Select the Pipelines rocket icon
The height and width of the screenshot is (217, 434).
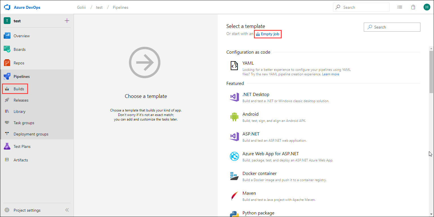pos(7,76)
